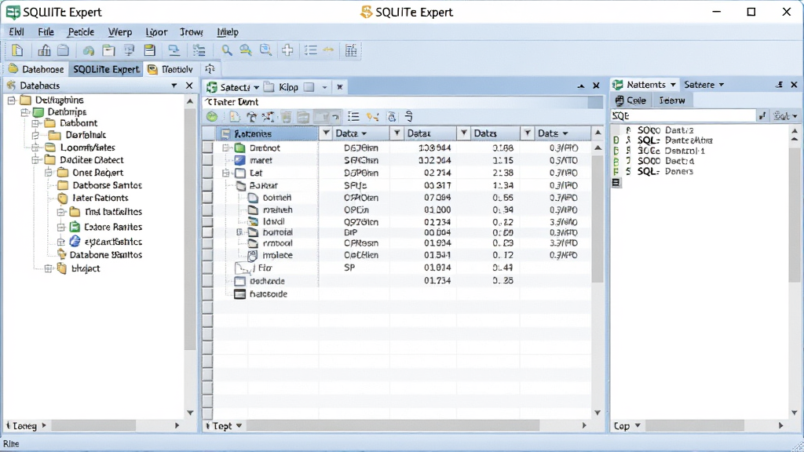Switch to the Datebnose tab
Screen dimensions: 804x452
pyautogui.click(x=36, y=69)
